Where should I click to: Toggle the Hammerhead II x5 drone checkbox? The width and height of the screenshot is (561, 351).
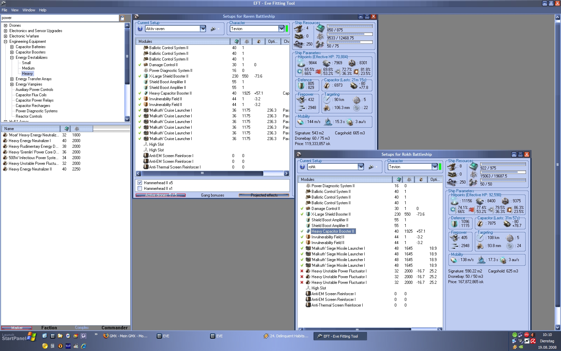[140, 183]
